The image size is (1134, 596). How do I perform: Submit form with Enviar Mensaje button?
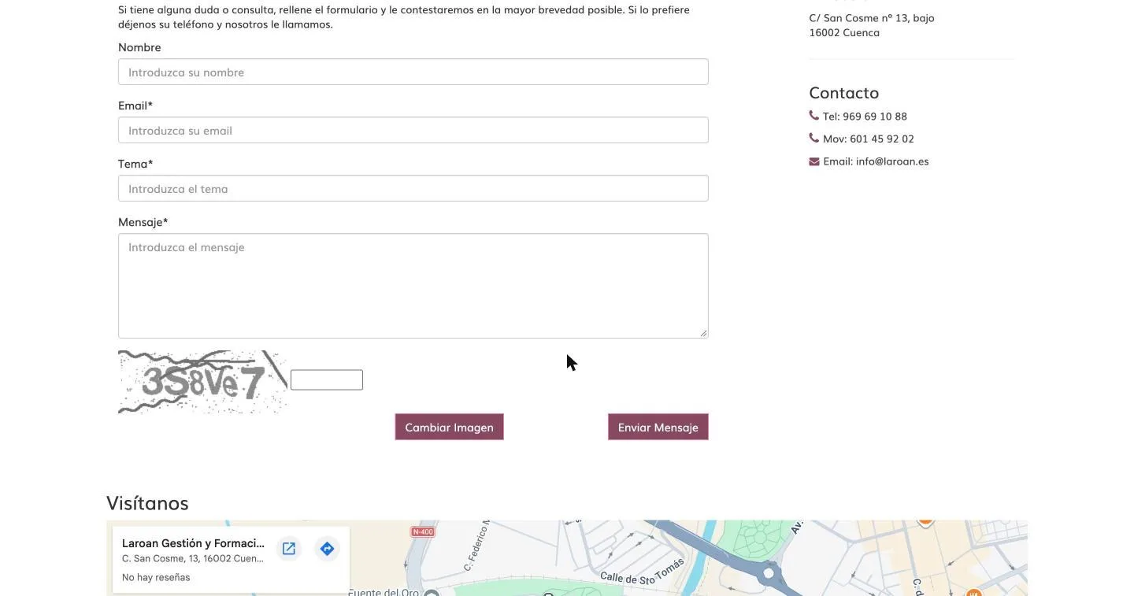[658, 427]
